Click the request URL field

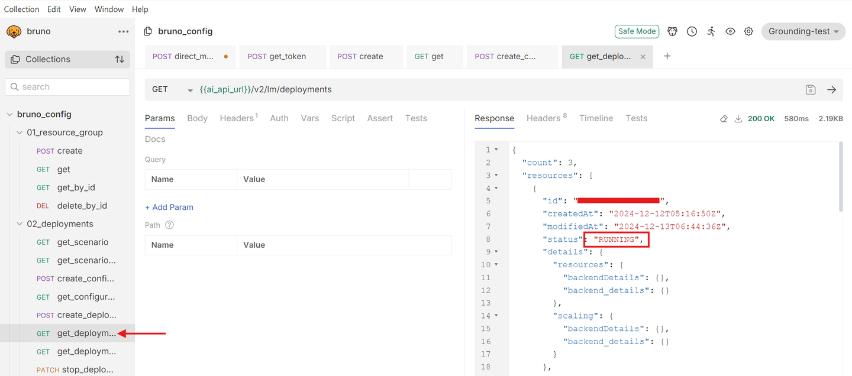[497, 90]
